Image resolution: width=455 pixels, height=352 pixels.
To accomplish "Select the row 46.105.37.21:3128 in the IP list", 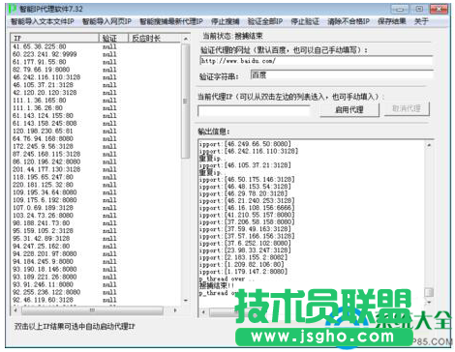I will (x=43, y=85).
